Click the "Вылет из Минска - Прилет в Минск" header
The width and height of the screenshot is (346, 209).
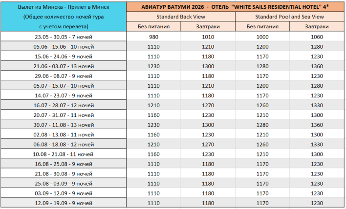[63, 7]
